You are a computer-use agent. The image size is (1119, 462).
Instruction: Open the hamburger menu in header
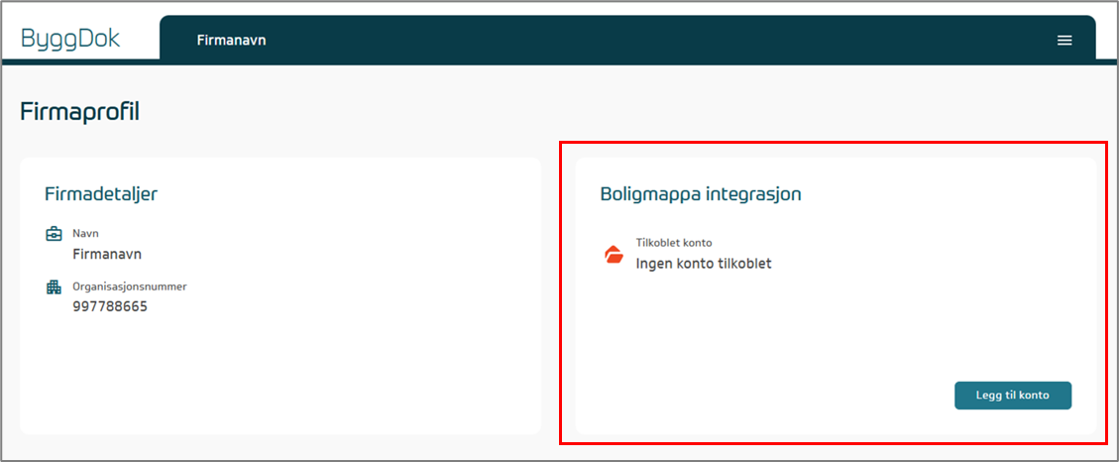tap(1064, 41)
